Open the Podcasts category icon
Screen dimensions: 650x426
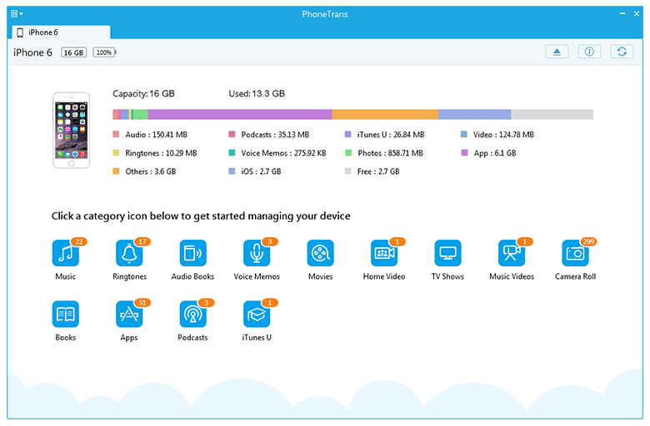pyautogui.click(x=192, y=315)
